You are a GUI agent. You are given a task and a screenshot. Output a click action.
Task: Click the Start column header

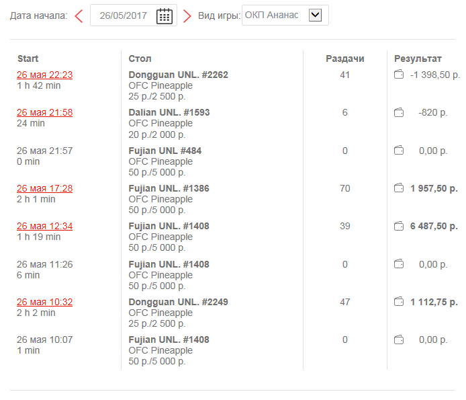[x=28, y=58]
